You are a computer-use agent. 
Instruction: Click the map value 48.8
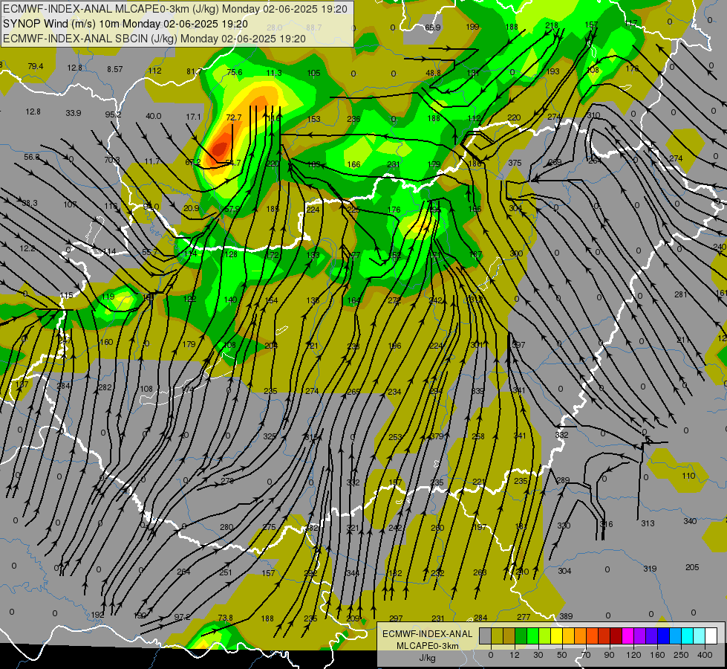[x=434, y=73]
